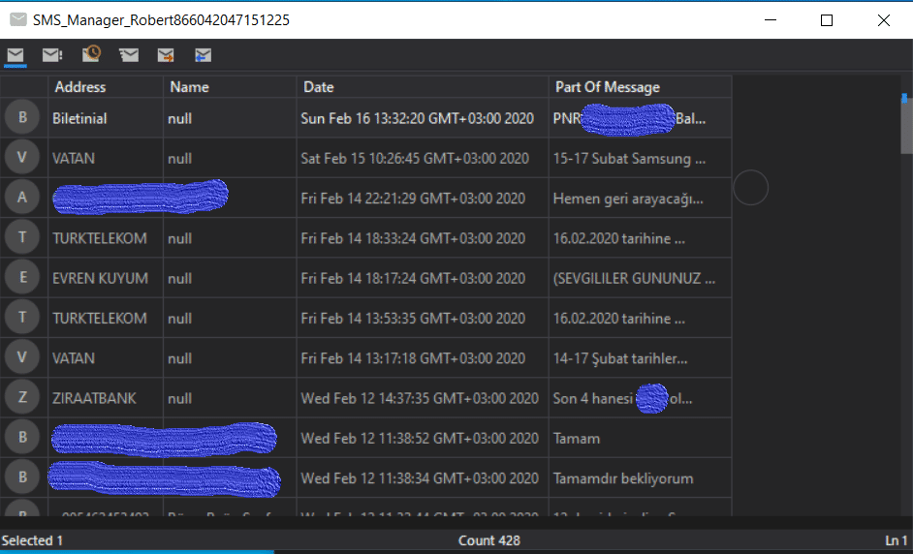Click the B avatar for Biletinial
Viewport: 913px width, 554px height.
[22, 117]
